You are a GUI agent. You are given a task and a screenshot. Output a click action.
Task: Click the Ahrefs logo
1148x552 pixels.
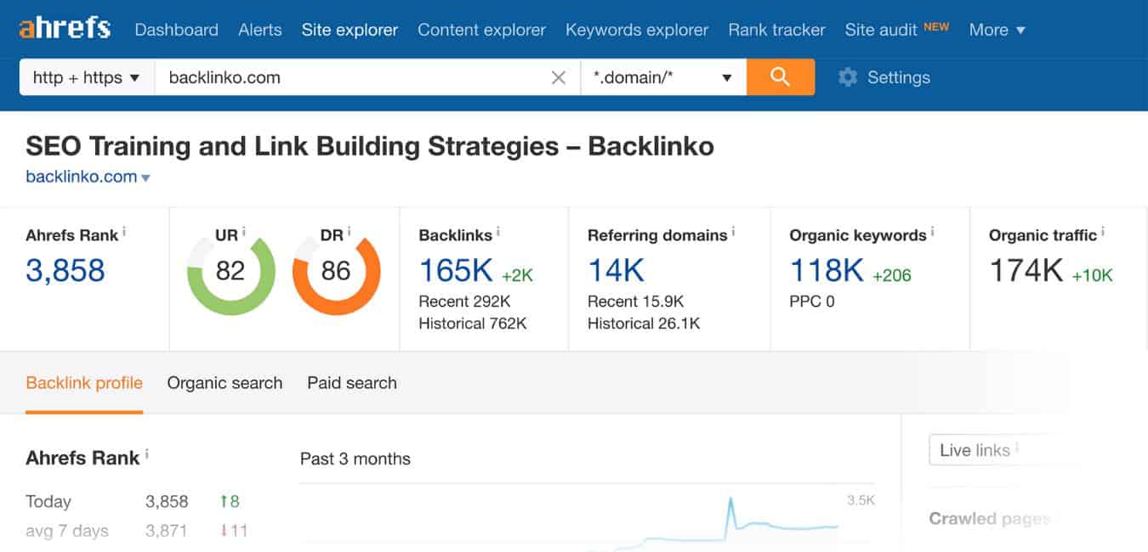(x=65, y=29)
